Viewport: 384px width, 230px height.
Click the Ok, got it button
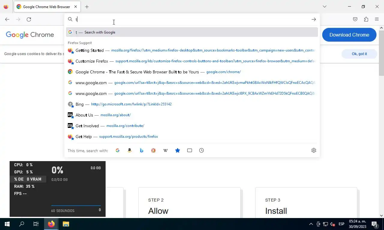pos(359,54)
